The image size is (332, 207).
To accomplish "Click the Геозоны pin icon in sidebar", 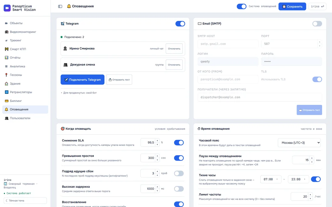I will click(6, 75).
